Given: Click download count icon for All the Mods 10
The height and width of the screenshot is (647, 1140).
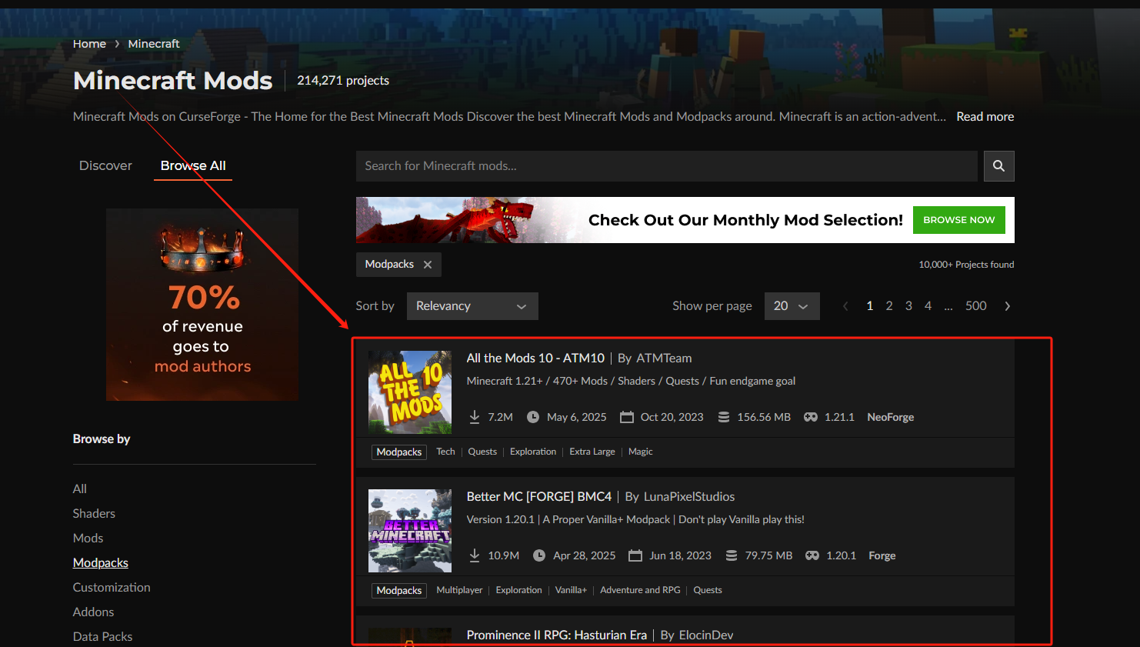Looking at the screenshot, I should [x=475, y=417].
